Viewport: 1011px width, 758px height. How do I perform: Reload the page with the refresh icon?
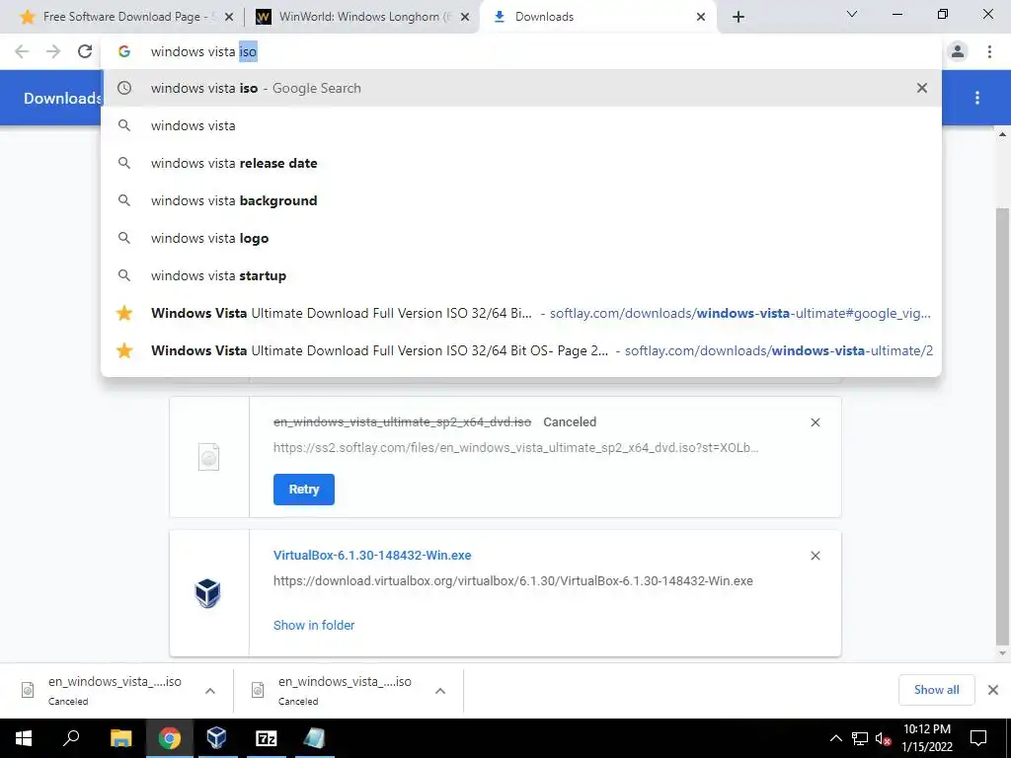(85, 51)
